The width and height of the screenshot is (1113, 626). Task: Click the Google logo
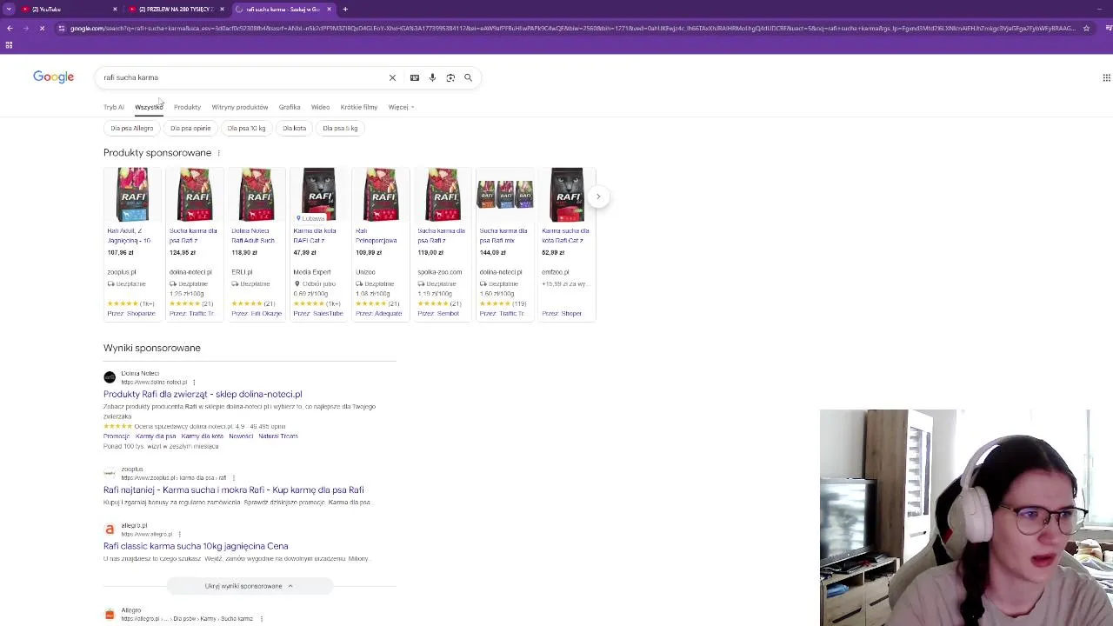[53, 77]
